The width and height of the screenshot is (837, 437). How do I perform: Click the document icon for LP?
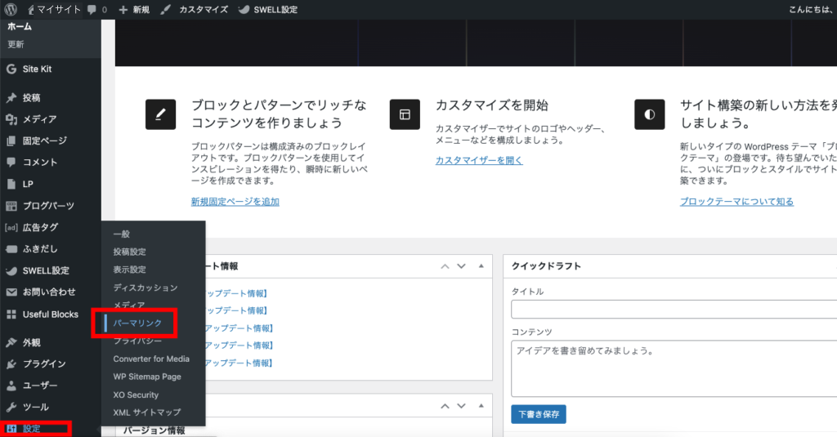(11, 184)
